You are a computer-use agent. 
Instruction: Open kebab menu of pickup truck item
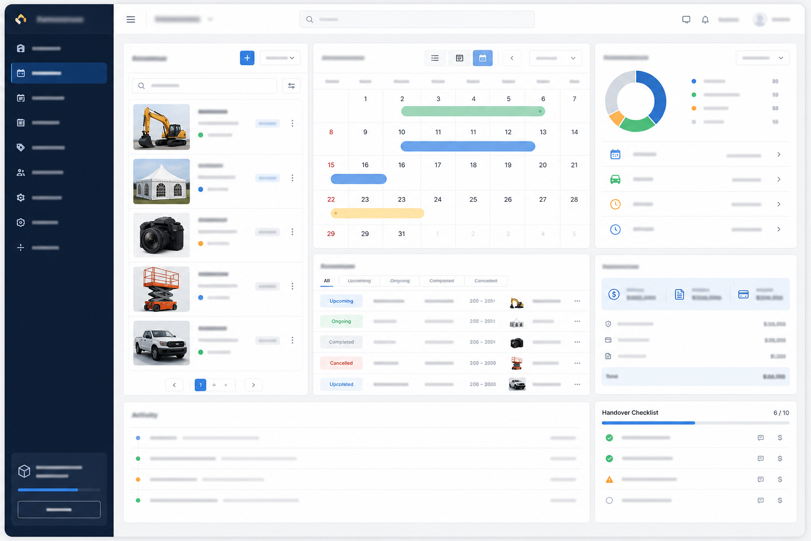[293, 340]
